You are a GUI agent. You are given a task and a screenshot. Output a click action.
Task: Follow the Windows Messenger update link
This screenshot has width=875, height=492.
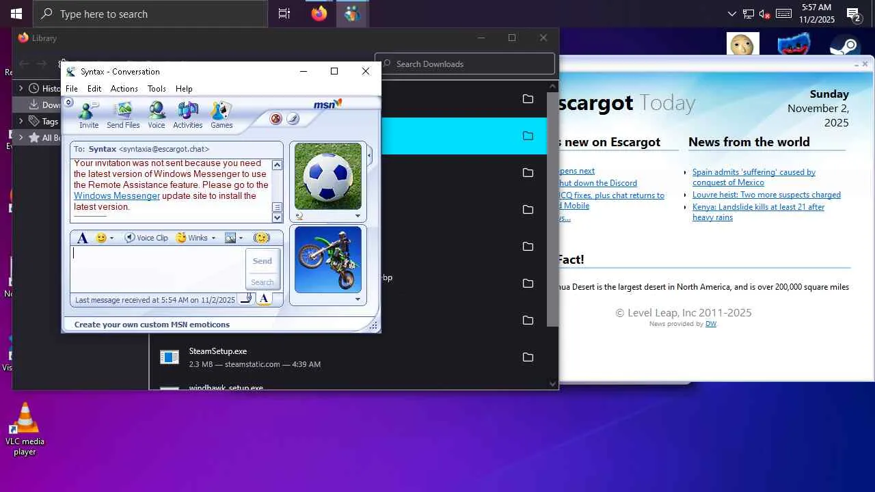click(117, 196)
